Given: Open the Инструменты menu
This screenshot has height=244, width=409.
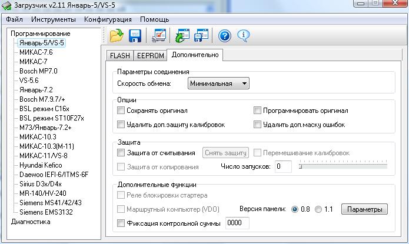Looking at the screenshot, I should (x=54, y=19).
